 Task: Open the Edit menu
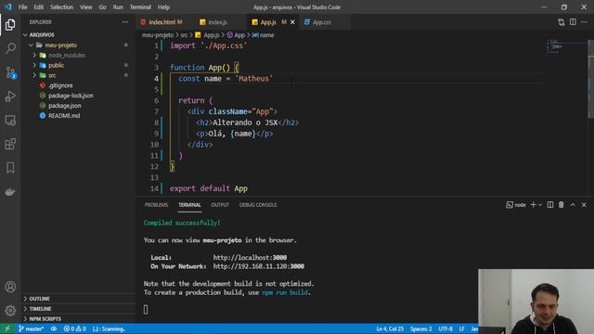pyautogui.click(x=39, y=7)
